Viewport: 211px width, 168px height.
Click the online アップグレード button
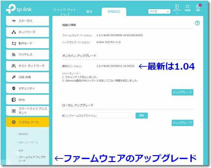tap(182, 92)
